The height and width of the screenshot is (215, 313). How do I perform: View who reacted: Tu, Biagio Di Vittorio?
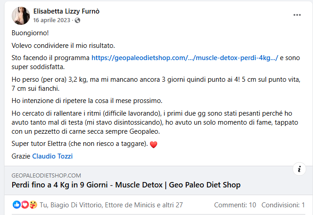coord(111,205)
